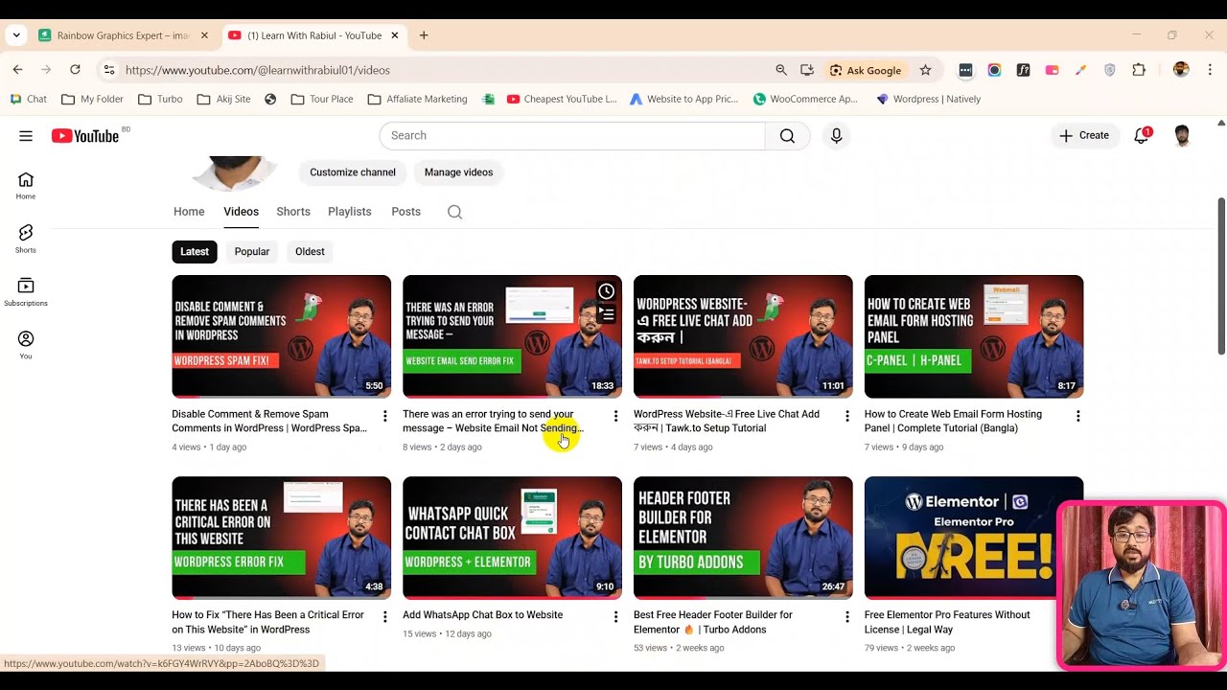Open How to Create Web Email Form thumbnail

[x=974, y=336]
